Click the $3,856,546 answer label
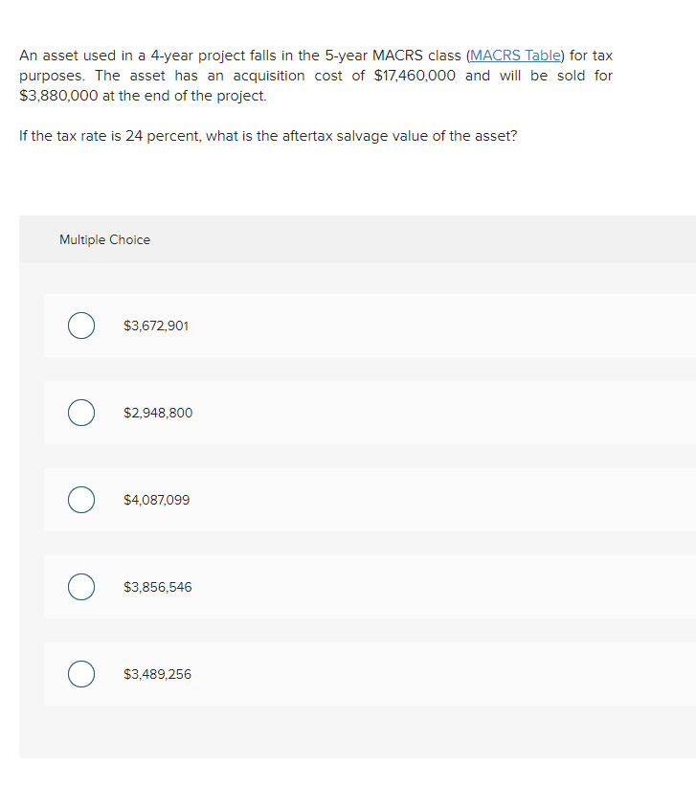 pos(158,587)
